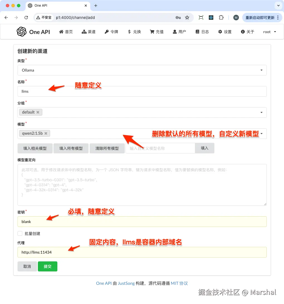Focus the 模型重定向 JSON textarea
This screenshot has height=304, width=284.
tap(142, 185)
